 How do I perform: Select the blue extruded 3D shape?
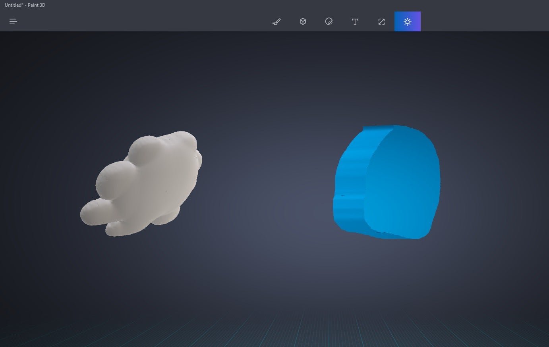pos(387,182)
